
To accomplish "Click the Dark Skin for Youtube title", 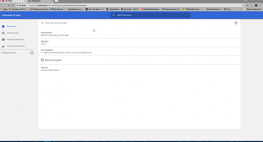I will [56, 23].
